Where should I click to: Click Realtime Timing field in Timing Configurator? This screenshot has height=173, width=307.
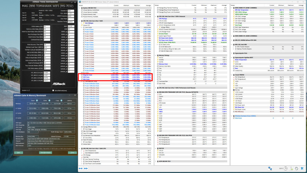(x=71, y=22)
